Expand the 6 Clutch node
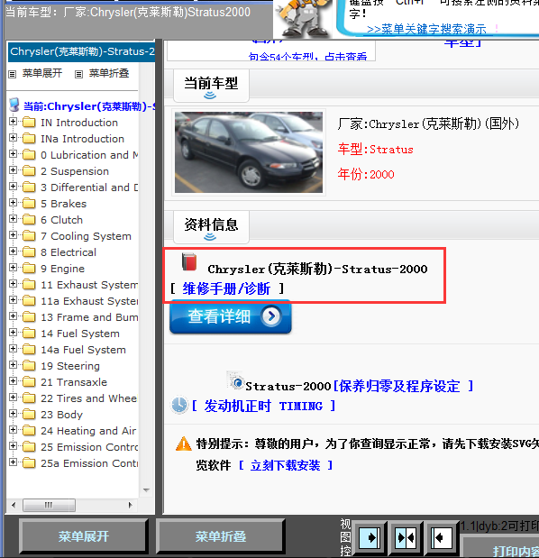The width and height of the screenshot is (539, 558). tap(14, 218)
